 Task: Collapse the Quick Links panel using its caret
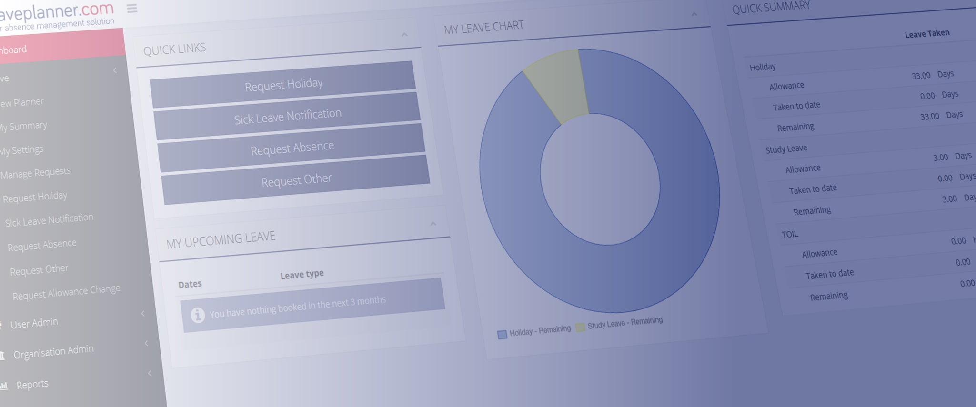click(404, 35)
